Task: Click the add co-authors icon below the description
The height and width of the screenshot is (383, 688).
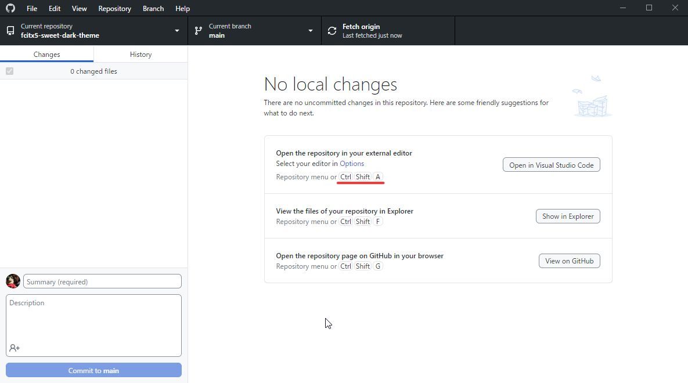Action: [14, 348]
